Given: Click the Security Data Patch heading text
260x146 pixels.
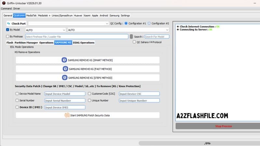Looking at the screenshot, I should pyautogui.click(x=78, y=86).
